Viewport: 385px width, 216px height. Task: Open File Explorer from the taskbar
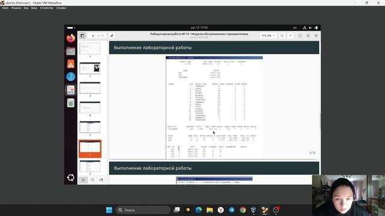tap(210, 210)
